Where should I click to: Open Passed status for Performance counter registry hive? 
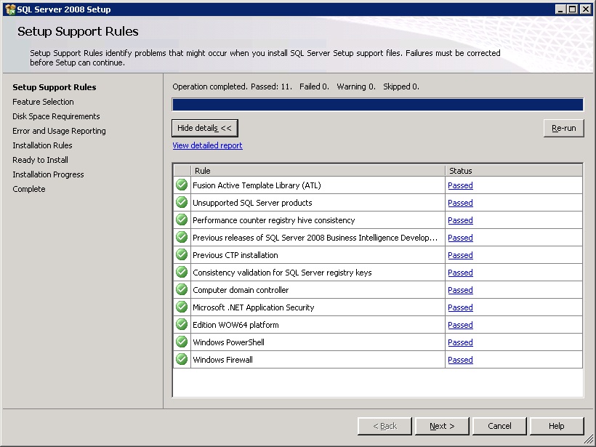pos(460,220)
